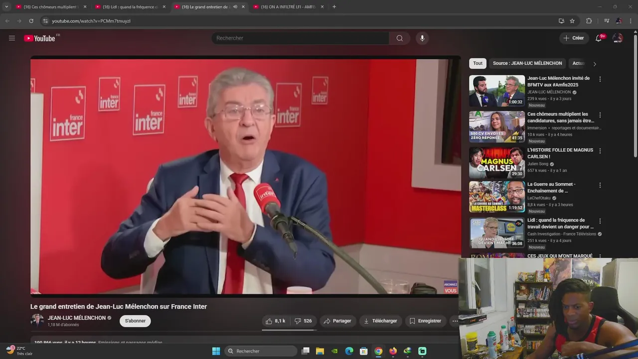Open the Chrome extensions puzzle icon

point(589,21)
